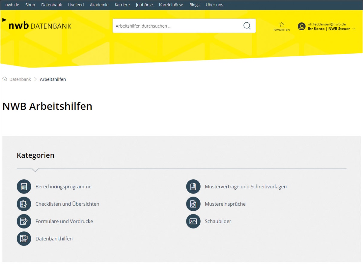The height and width of the screenshot is (265, 363).
Task: Click the user account avatar icon
Action: [302, 26]
